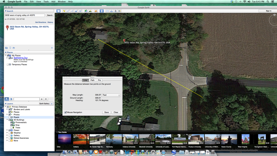
Task: Add a placemark using the pushpin icon
Action: tap(64, 11)
